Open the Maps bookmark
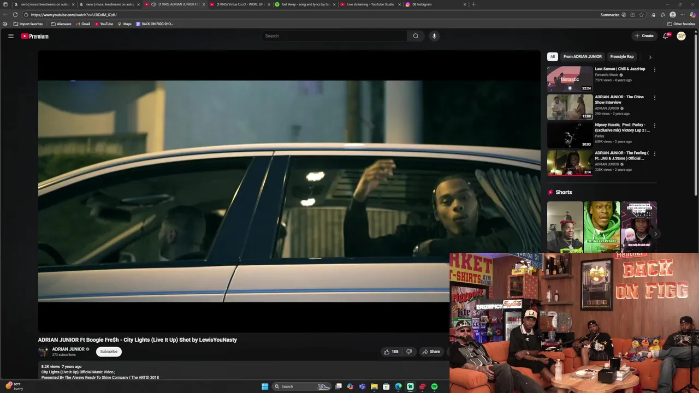699x393 pixels. click(x=125, y=24)
